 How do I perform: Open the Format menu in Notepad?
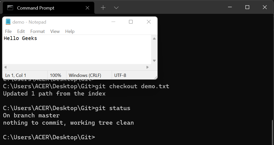click(38, 31)
